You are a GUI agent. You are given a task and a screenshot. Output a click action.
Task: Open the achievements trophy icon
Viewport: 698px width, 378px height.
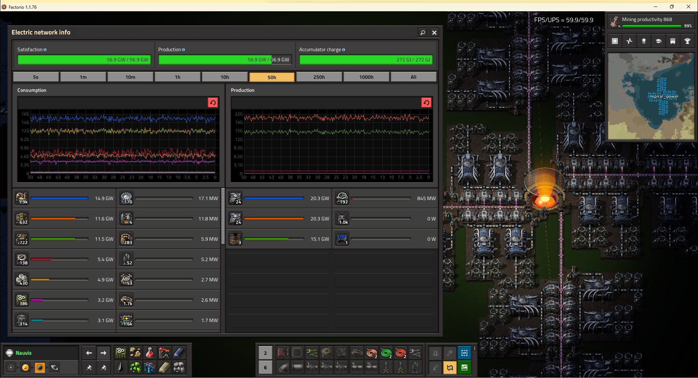click(x=687, y=41)
